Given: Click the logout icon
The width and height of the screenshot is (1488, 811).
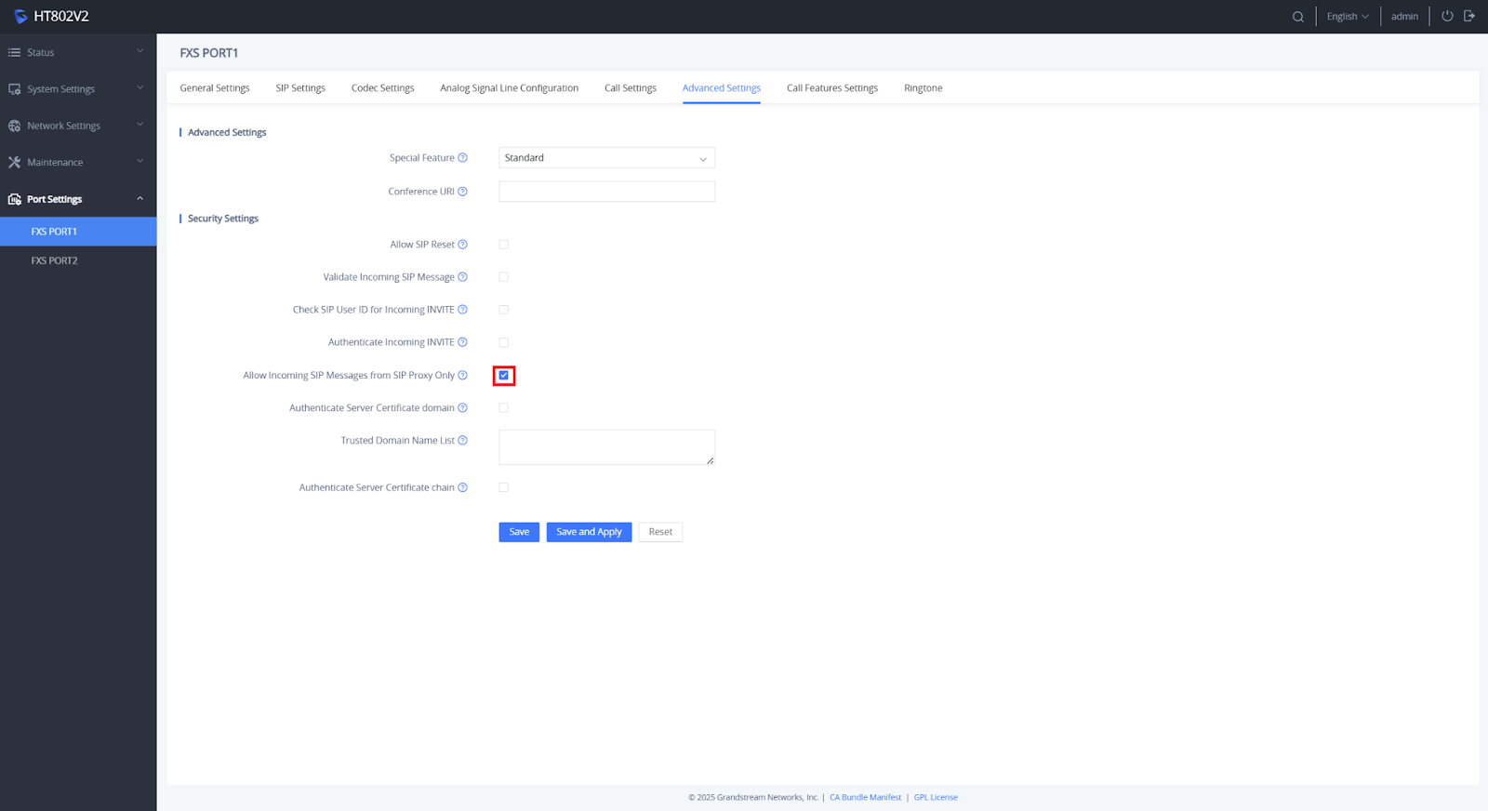Looking at the screenshot, I should pos(1469,16).
